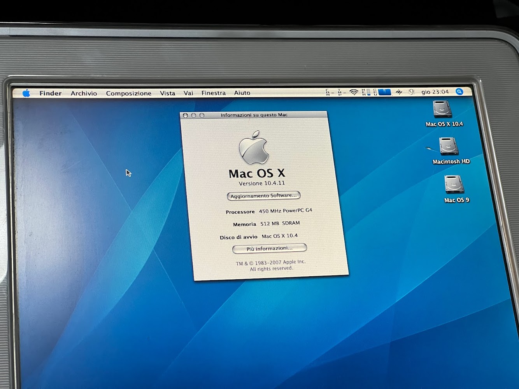The height and width of the screenshot is (389, 519).
Task: Open the AirPort Wi-Fi status menu
Action: pyautogui.click(x=354, y=92)
